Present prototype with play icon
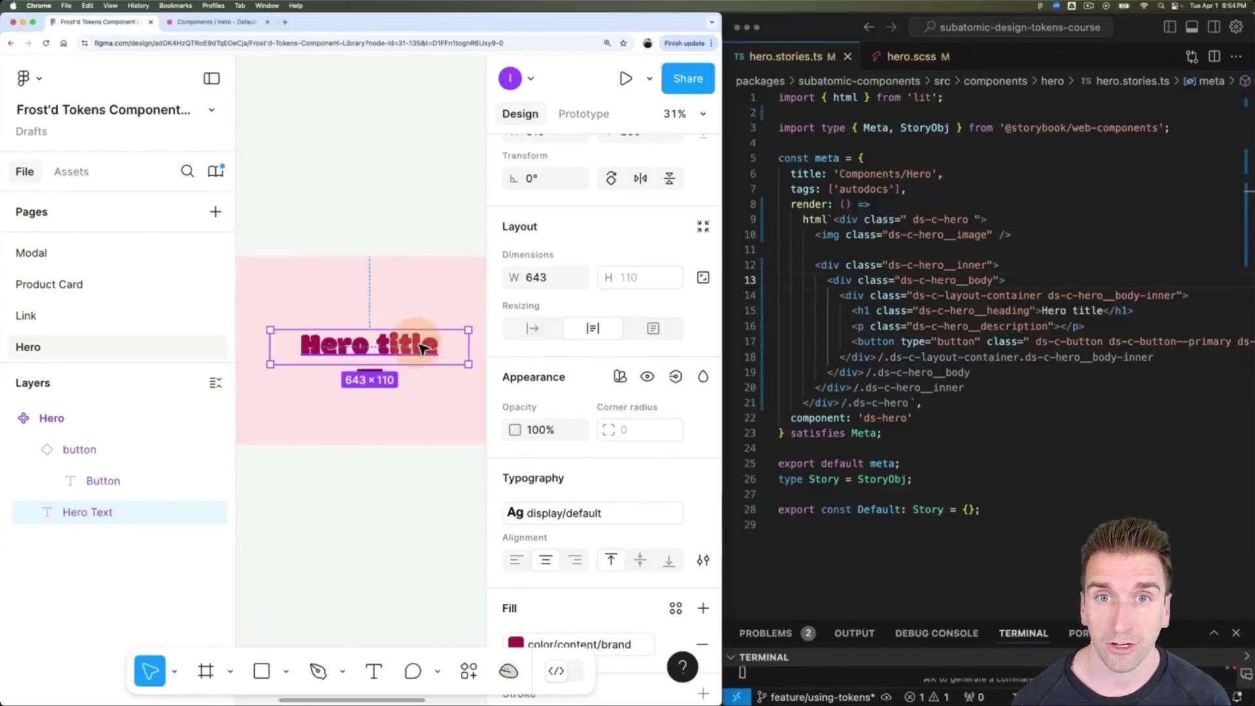 (x=626, y=78)
